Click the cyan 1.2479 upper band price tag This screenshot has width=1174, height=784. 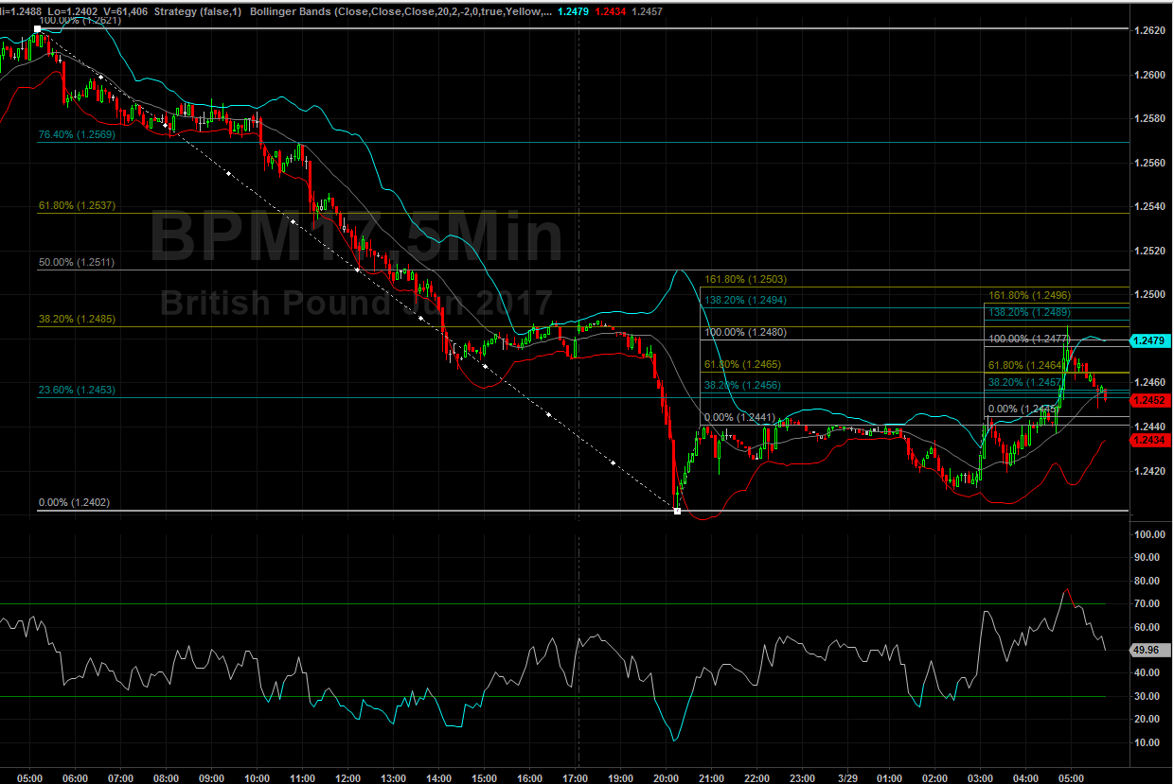tap(1150, 339)
